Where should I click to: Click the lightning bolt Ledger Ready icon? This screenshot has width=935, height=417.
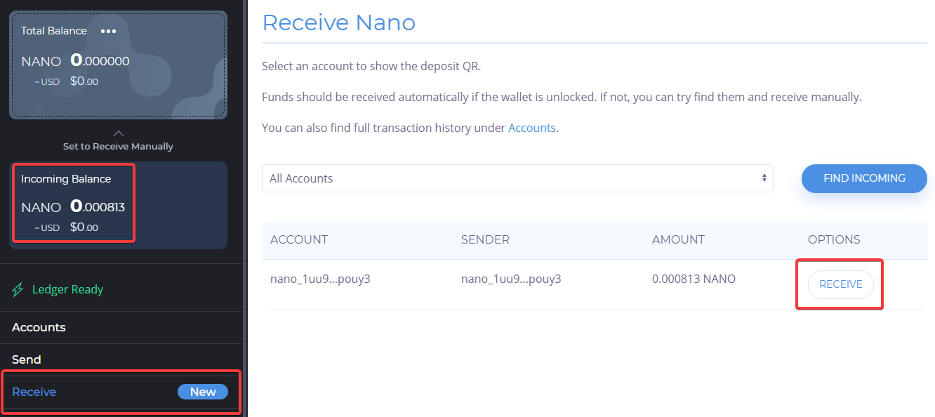(x=18, y=290)
